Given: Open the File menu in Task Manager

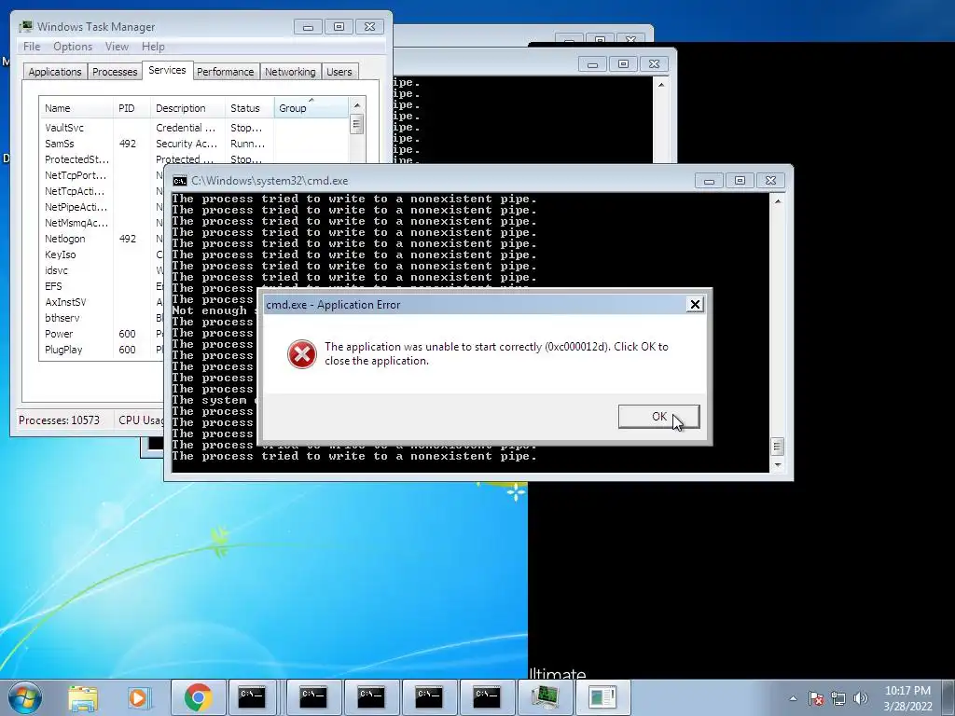Looking at the screenshot, I should (32, 47).
